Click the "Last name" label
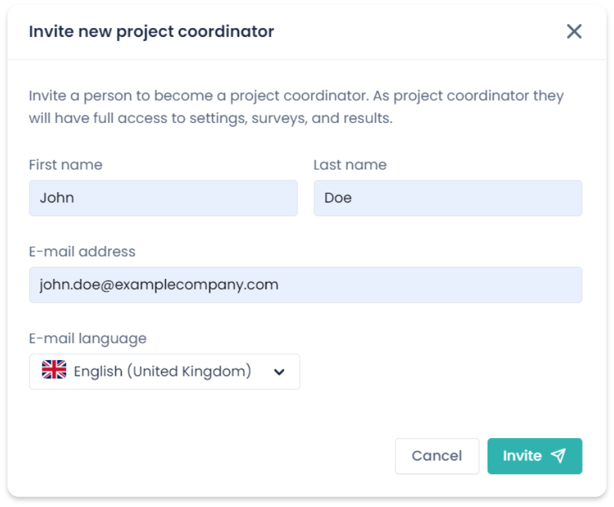This screenshot has height=507, width=614. pos(350,165)
